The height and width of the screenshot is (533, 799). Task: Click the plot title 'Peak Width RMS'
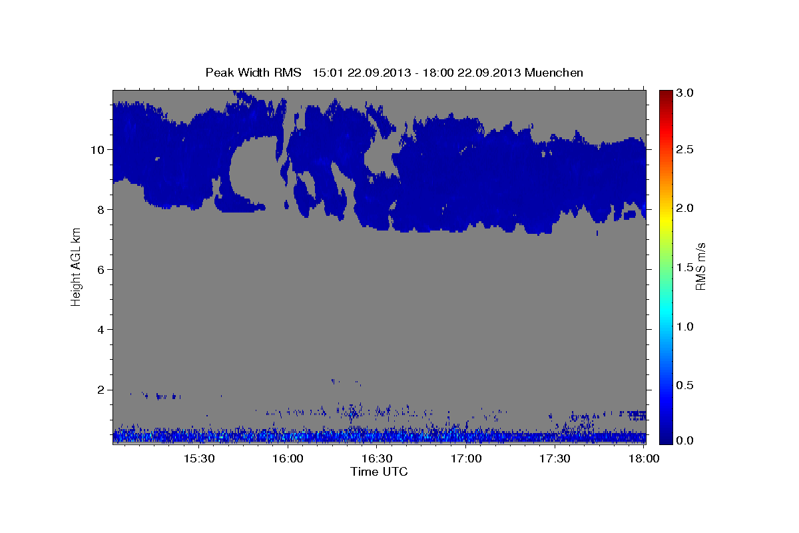253,72
